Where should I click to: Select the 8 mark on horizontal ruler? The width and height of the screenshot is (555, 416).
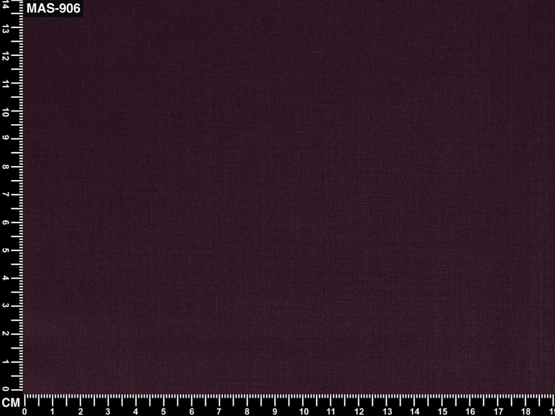pos(247,411)
